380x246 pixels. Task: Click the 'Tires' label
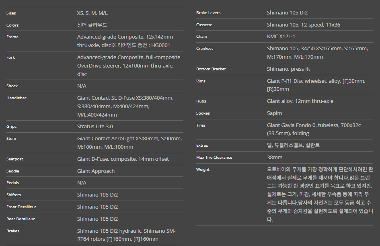click(201, 125)
